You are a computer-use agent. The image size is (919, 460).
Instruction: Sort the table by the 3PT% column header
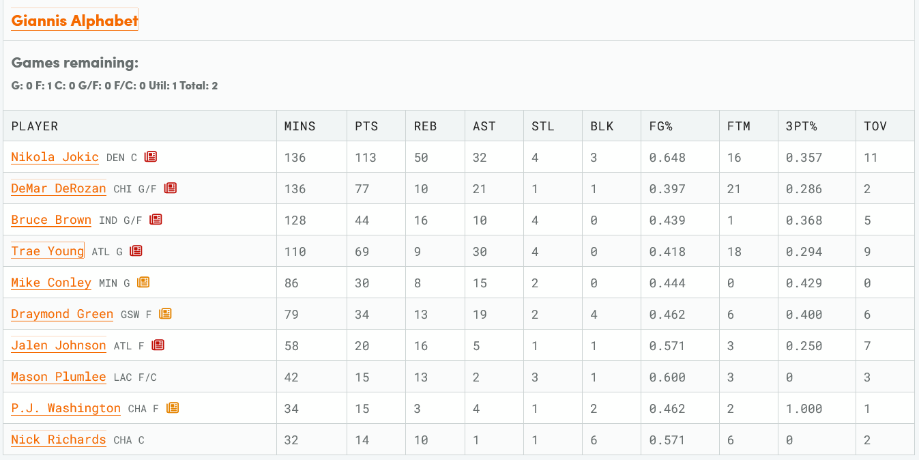point(802,126)
